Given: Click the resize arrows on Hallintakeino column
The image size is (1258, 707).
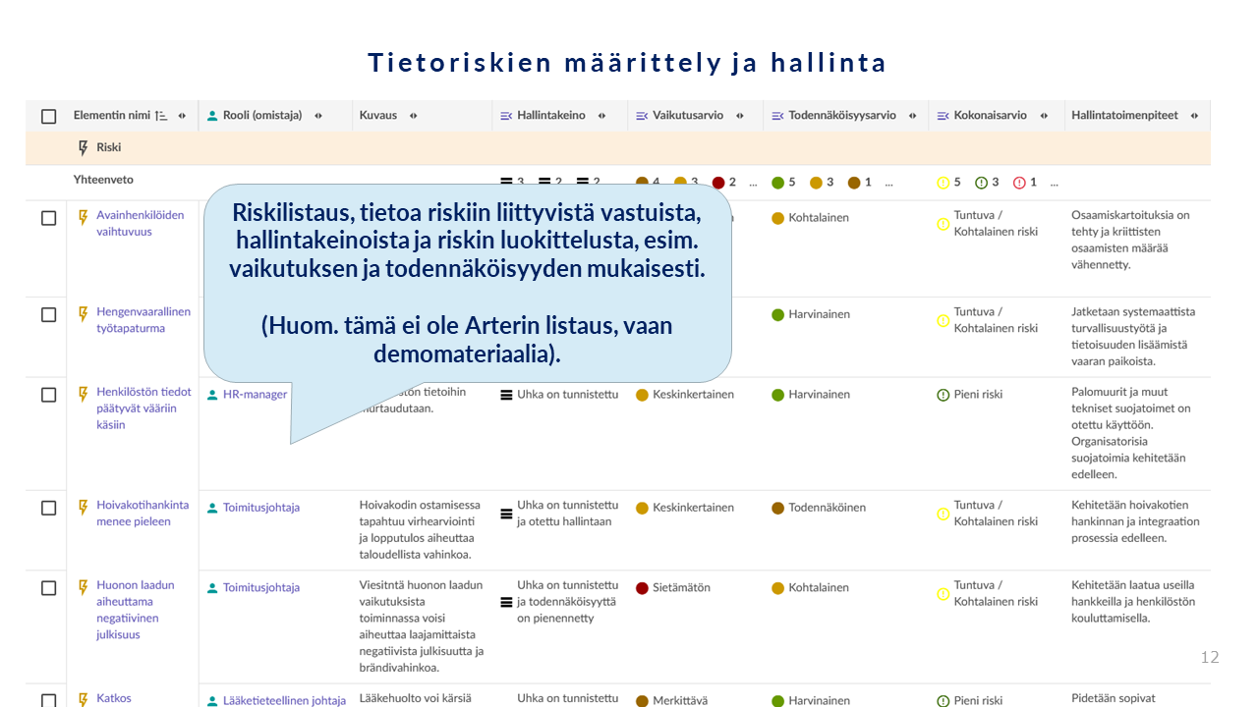Looking at the screenshot, I should click(601, 116).
